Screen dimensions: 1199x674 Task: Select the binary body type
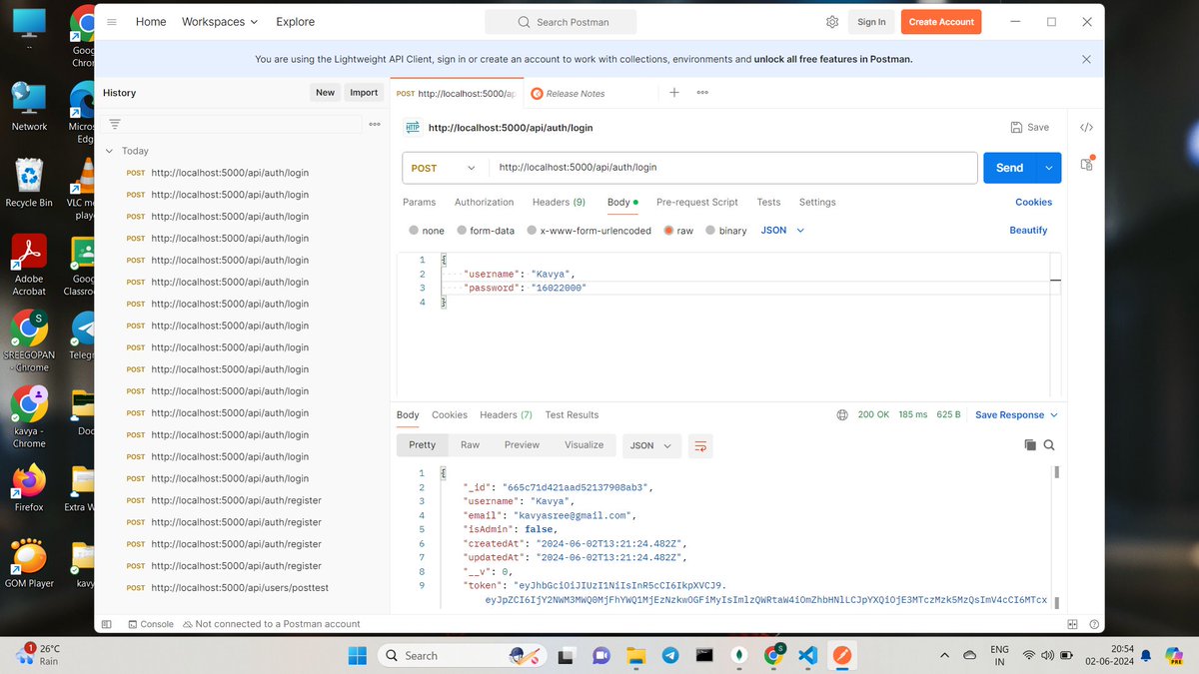point(726,231)
